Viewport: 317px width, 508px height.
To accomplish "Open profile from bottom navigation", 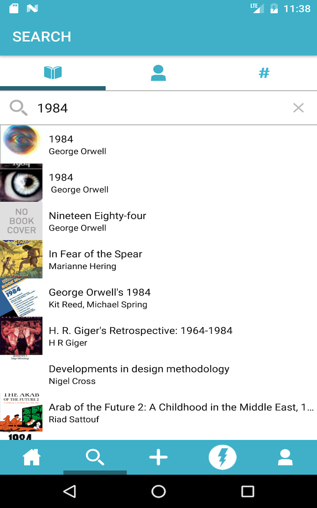I will click(x=285, y=457).
